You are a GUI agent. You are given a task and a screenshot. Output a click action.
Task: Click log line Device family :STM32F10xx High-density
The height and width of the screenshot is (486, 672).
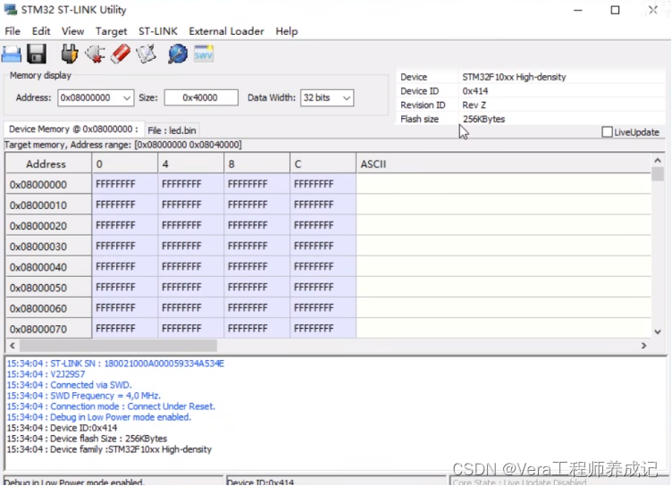click(109, 449)
